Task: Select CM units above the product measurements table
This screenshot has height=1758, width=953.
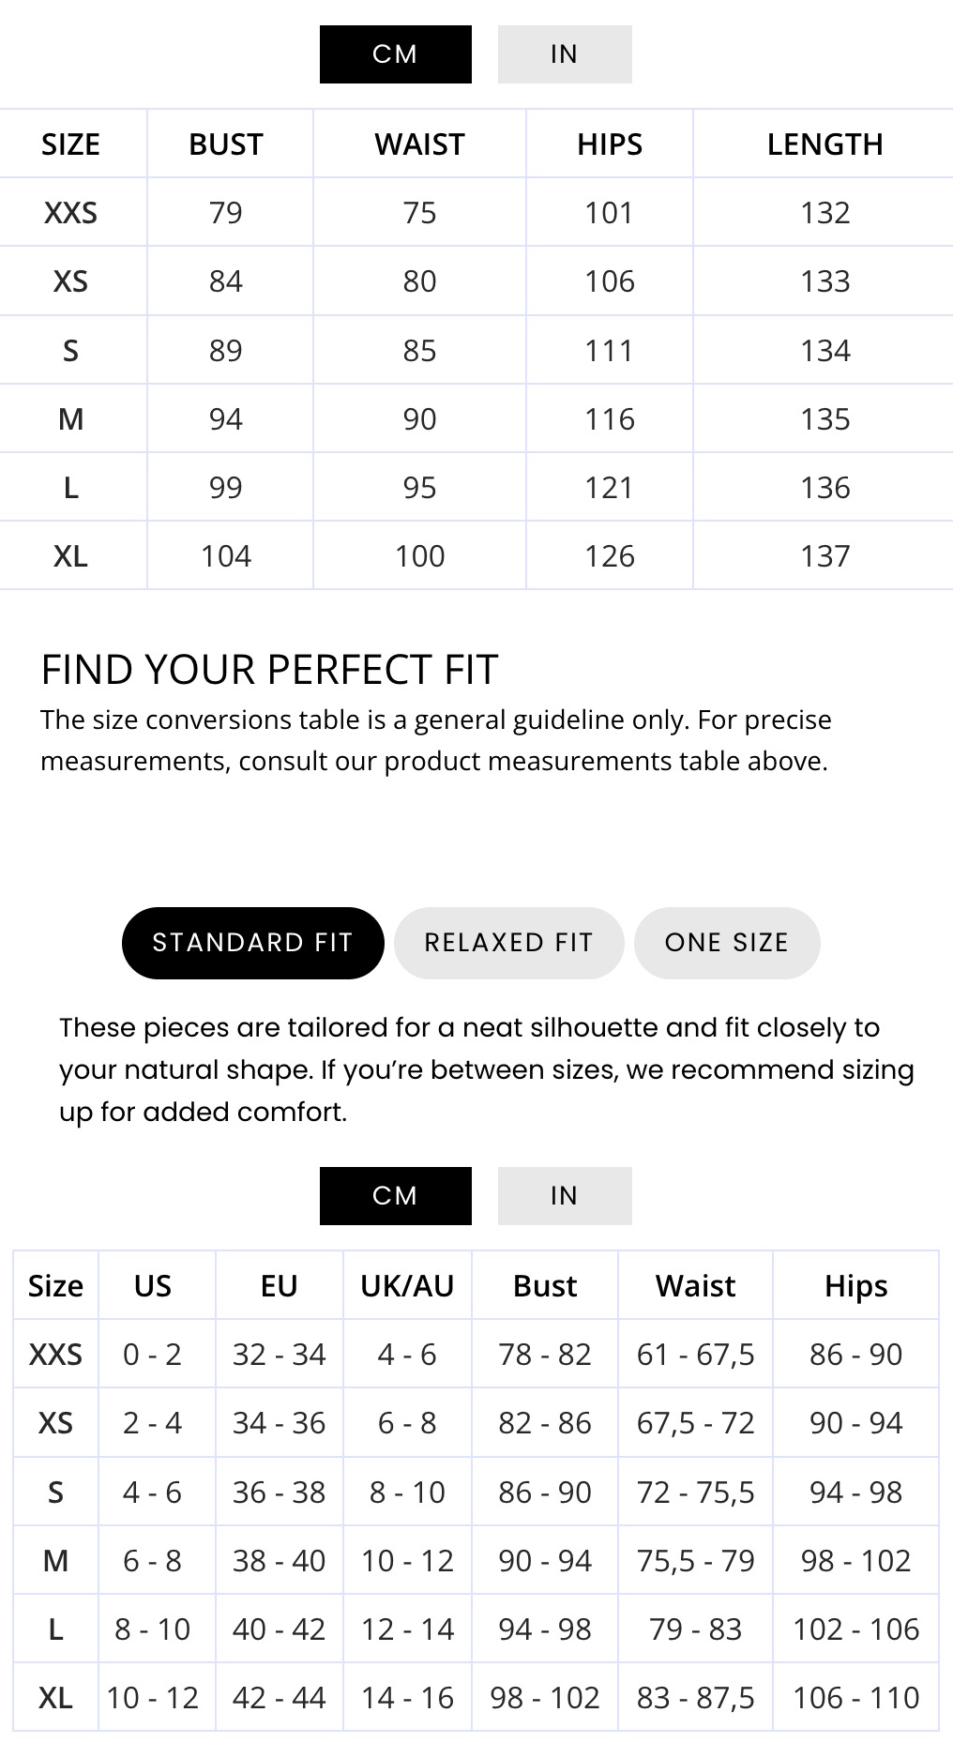Action: pyautogui.click(x=395, y=54)
